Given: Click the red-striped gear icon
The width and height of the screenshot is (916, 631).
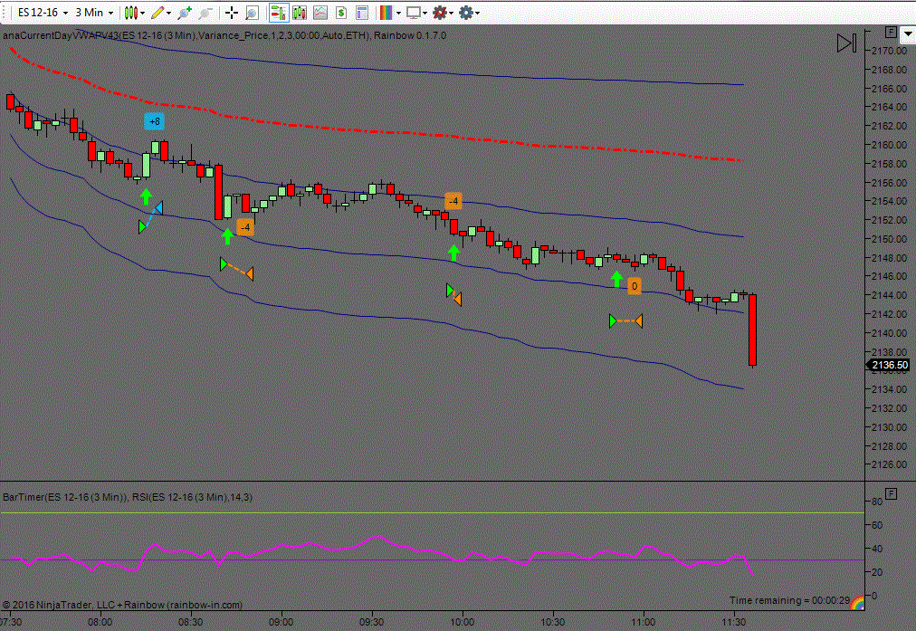Looking at the screenshot, I should coord(440,13).
